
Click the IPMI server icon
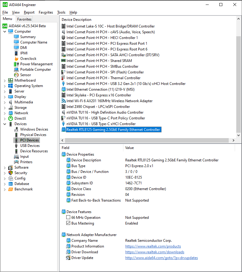(16, 53)
